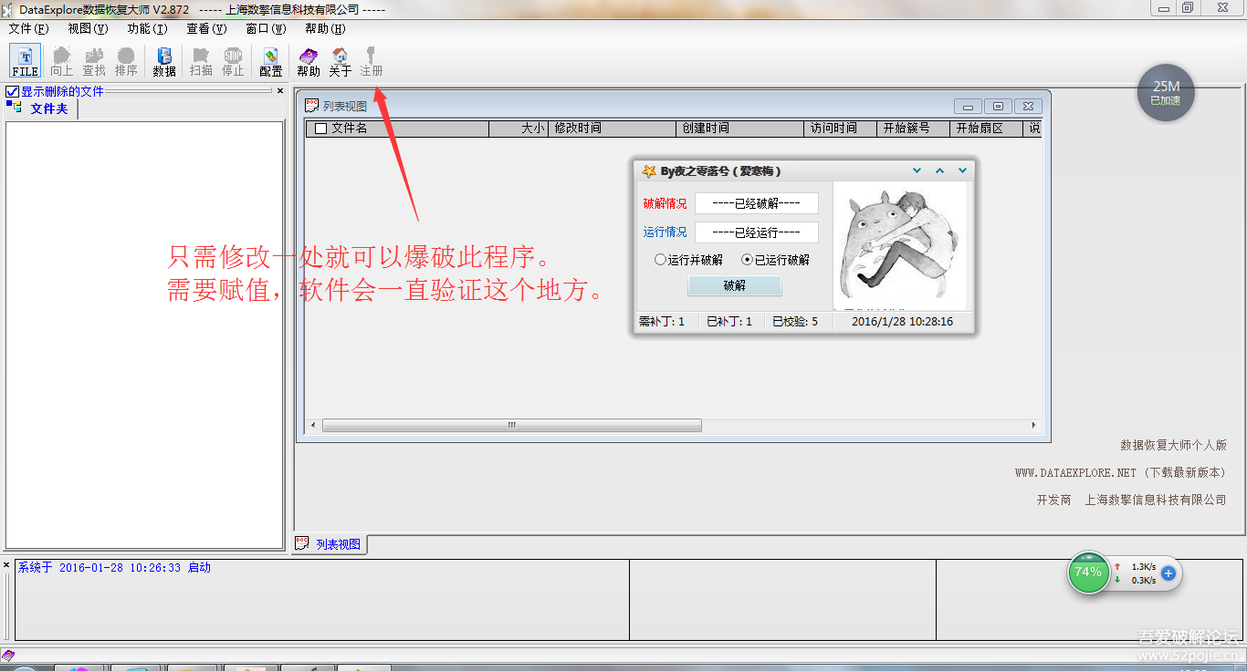Collapse crack window with rightmost chevron

[x=961, y=170]
